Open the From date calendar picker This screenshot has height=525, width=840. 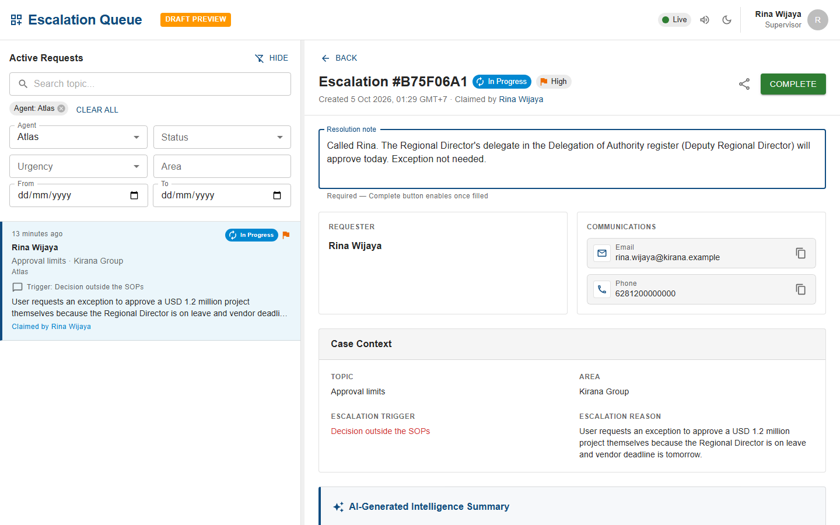tap(134, 195)
